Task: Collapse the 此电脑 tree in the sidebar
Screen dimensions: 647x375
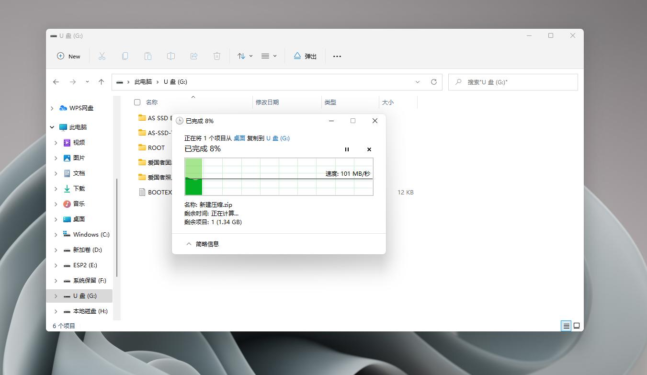Action: click(x=52, y=127)
